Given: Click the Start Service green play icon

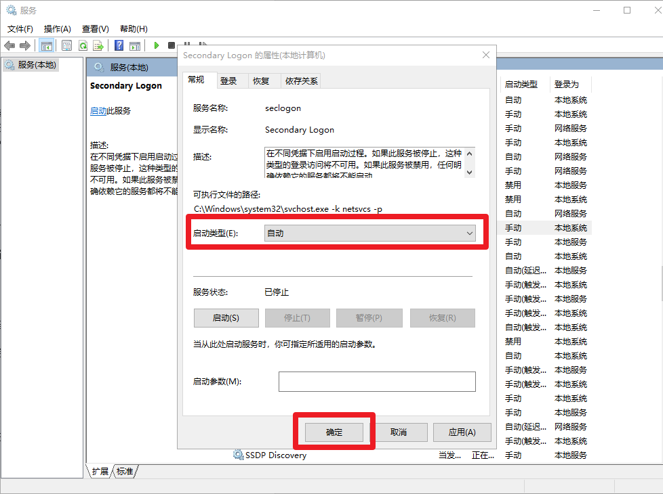Looking at the screenshot, I should (x=157, y=45).
